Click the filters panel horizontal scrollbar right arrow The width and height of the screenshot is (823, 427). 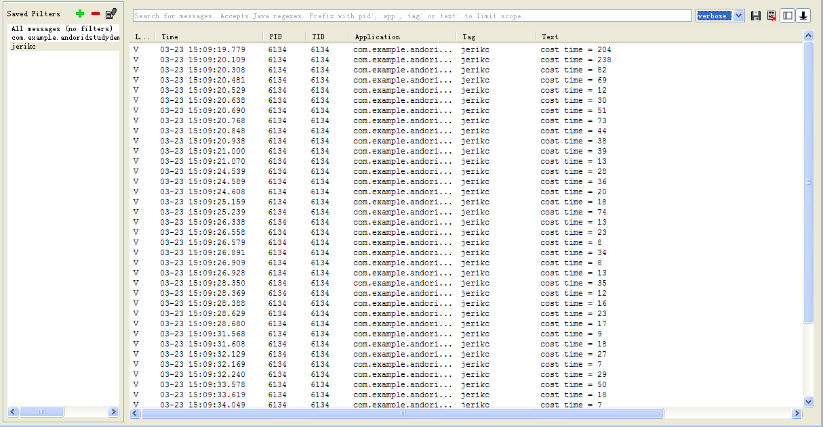click(x=113, y=412)
